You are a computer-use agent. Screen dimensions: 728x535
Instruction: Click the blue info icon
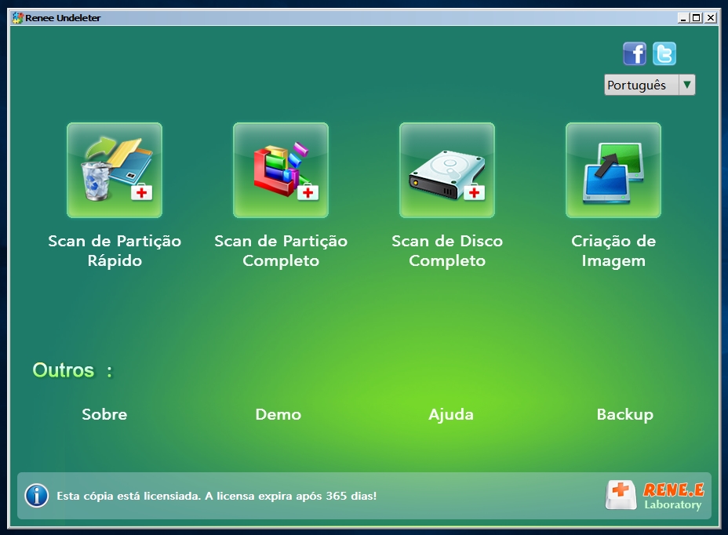(37, 496)
